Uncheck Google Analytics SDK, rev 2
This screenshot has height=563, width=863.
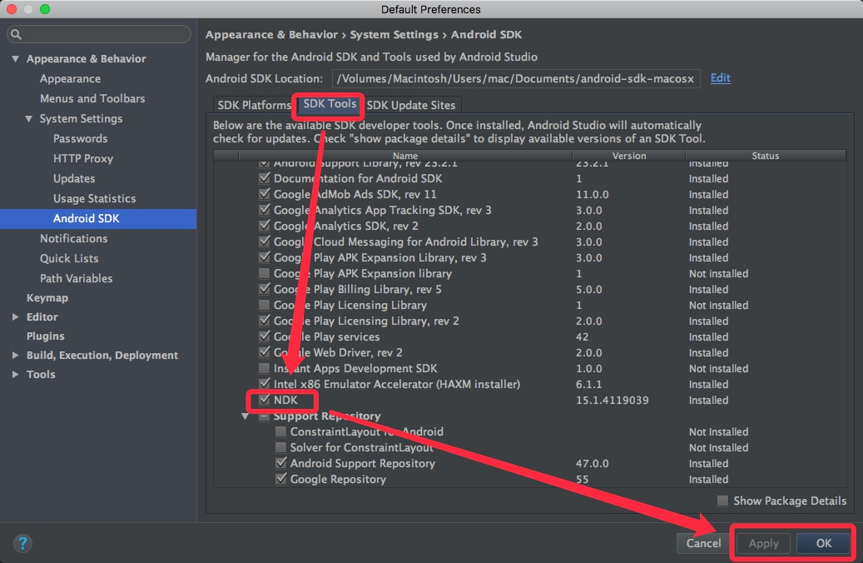coord(264,226)
